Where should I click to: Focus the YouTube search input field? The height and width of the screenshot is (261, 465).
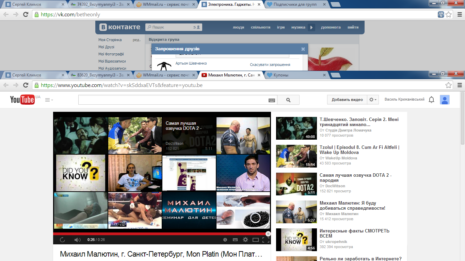click(174, 100)
